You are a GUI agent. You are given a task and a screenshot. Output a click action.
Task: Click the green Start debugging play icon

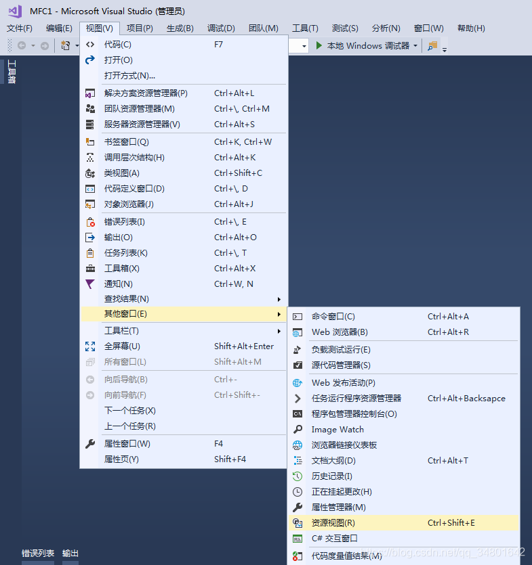tap(319, 45)
